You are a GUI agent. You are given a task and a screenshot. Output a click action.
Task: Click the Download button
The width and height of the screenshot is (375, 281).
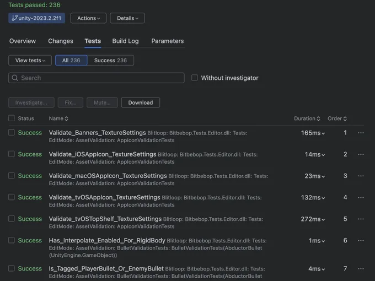pyautogui.click(x=141, y=102)
